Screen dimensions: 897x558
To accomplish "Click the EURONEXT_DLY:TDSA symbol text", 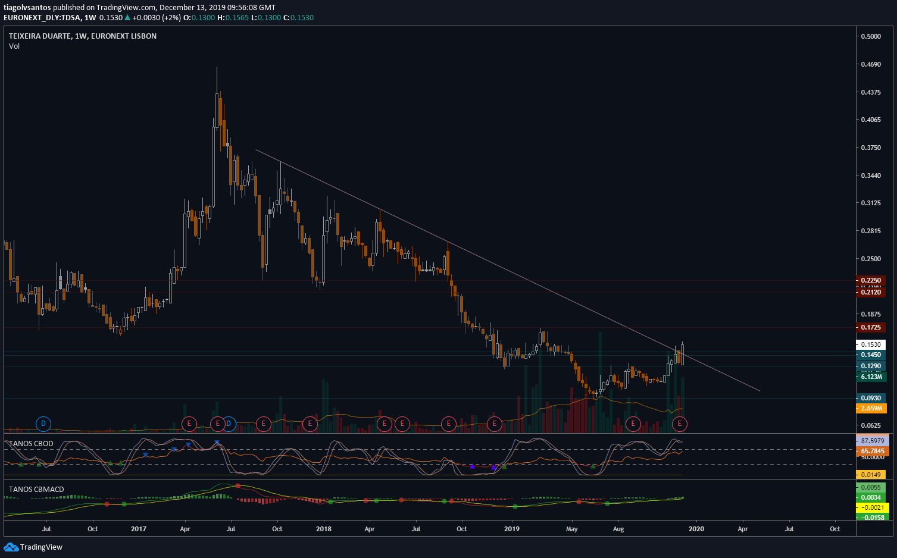I will click(x=42, y=18).
